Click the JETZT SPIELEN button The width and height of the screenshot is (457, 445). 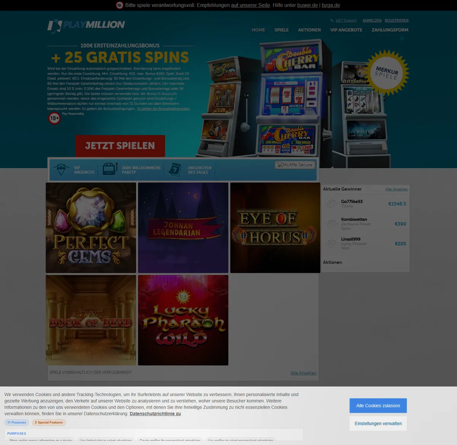tap(120, 146)
